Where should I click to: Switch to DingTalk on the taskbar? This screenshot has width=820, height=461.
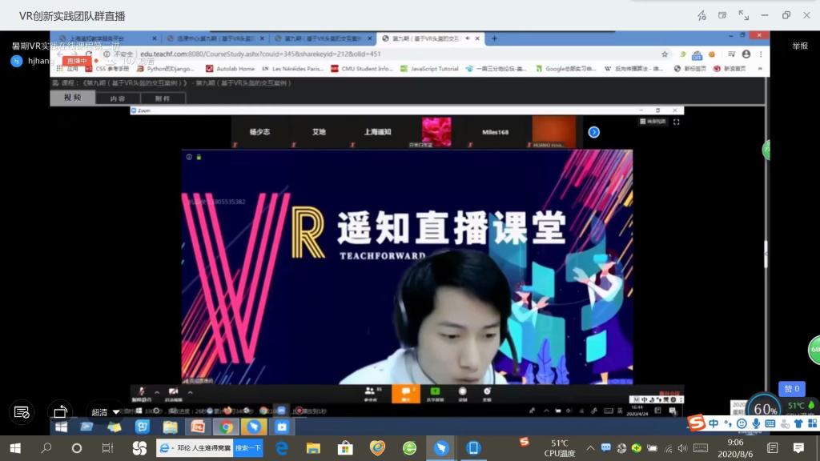(441, 448)
